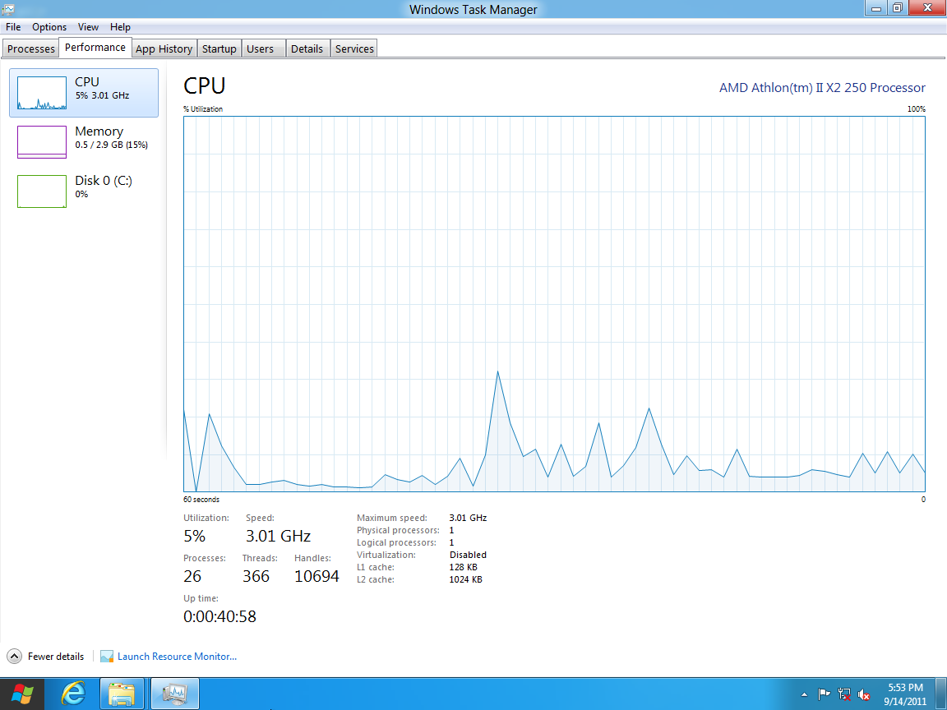Image resolution: width=947 pixels, height=710 pixels.
Task: Show hidden tray icons arrow
Action: click(x=804, y=695)
